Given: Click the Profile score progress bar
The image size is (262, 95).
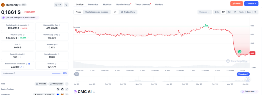Looking at the screenshot, I should pyautogui.click(x=57, y=73).
